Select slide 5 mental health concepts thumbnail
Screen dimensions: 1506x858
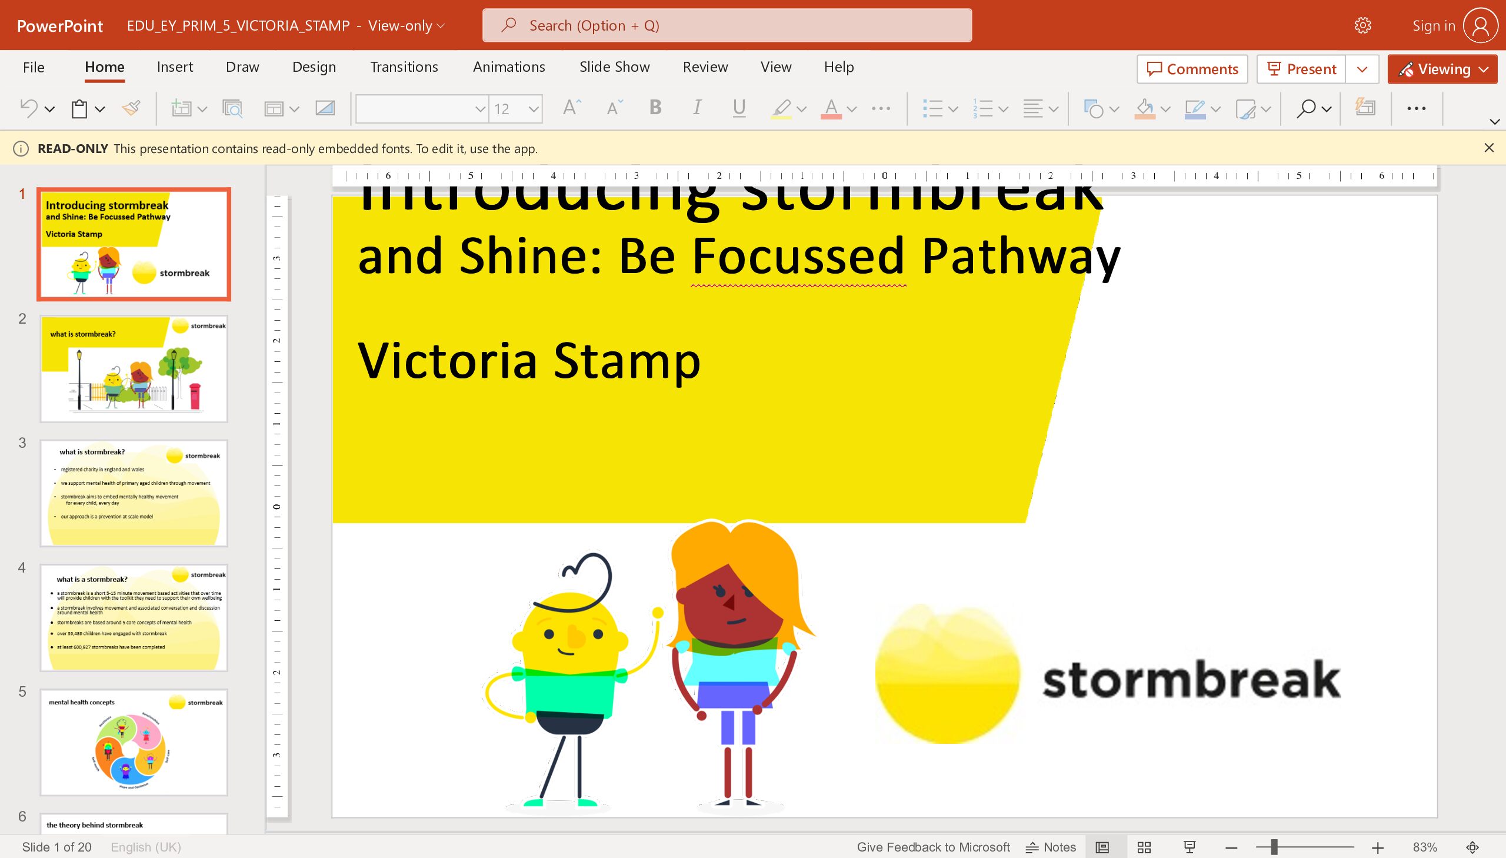(x=134, y=742)
